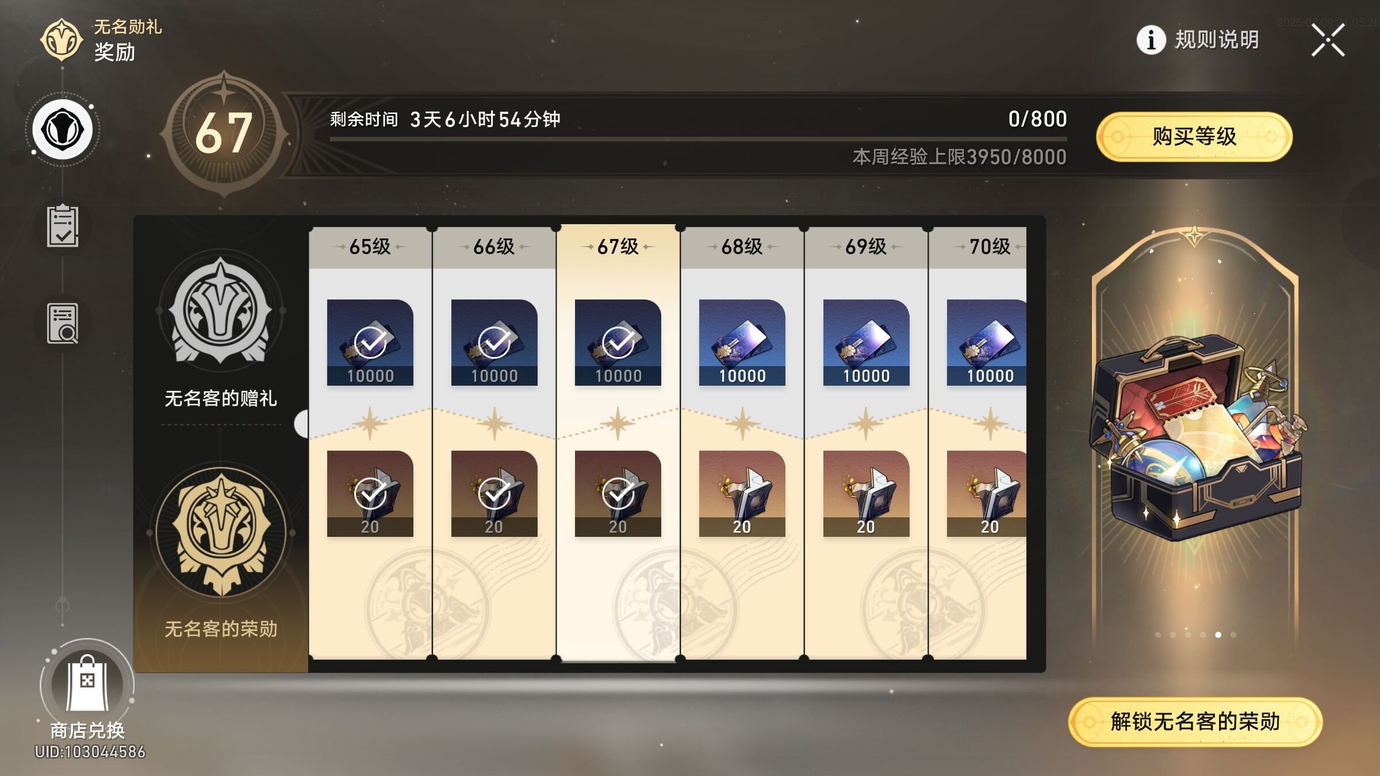The height and width of the screenshot is (776, 1380).
Task: Open the treasure chest reward preview
Action: pos(1196,438)
